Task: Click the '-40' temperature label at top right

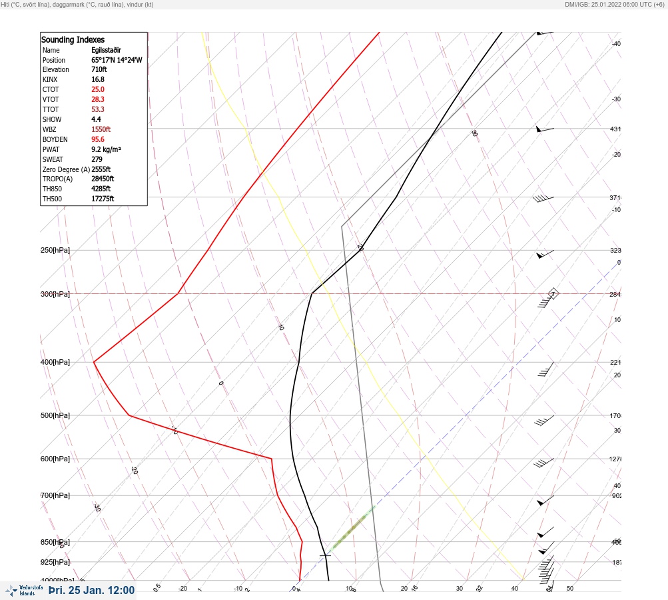Action: 616,44
